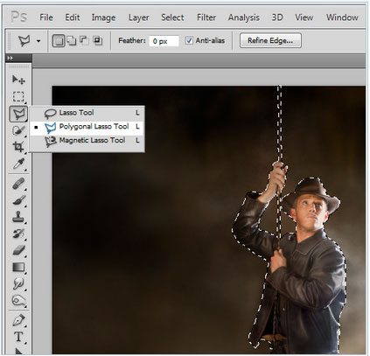Viewport: 370px width, 356px height.
Task: Choose New selection mode button
Action: coord(59,40)
